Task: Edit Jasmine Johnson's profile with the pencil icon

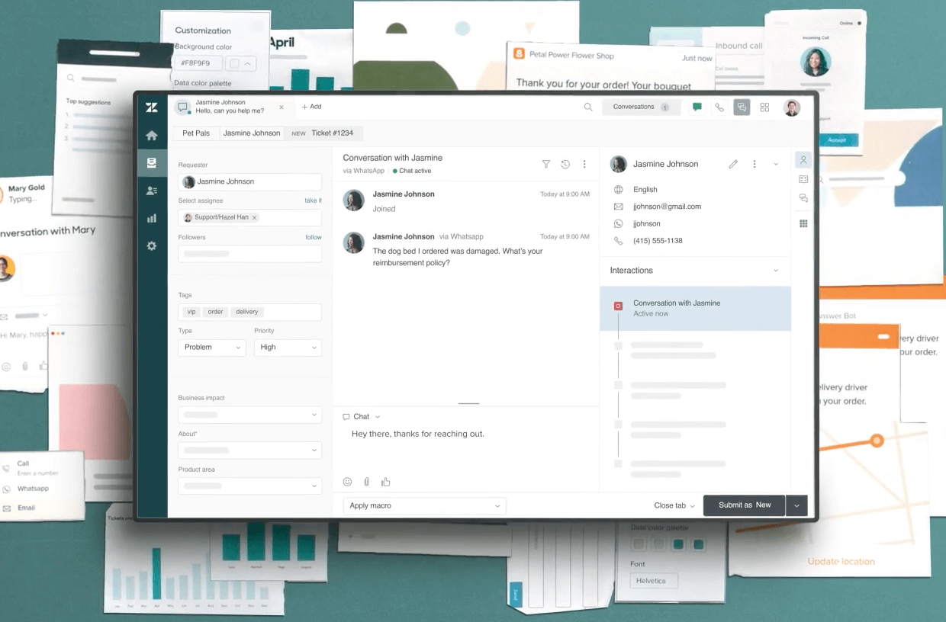Action: point(733,164)
